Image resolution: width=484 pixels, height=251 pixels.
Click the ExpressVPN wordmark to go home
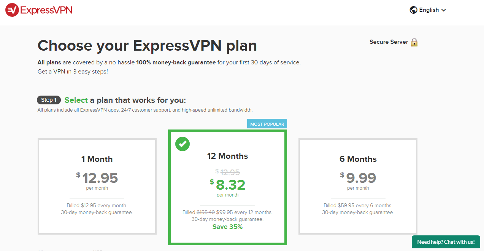click(x=46, y=10)
